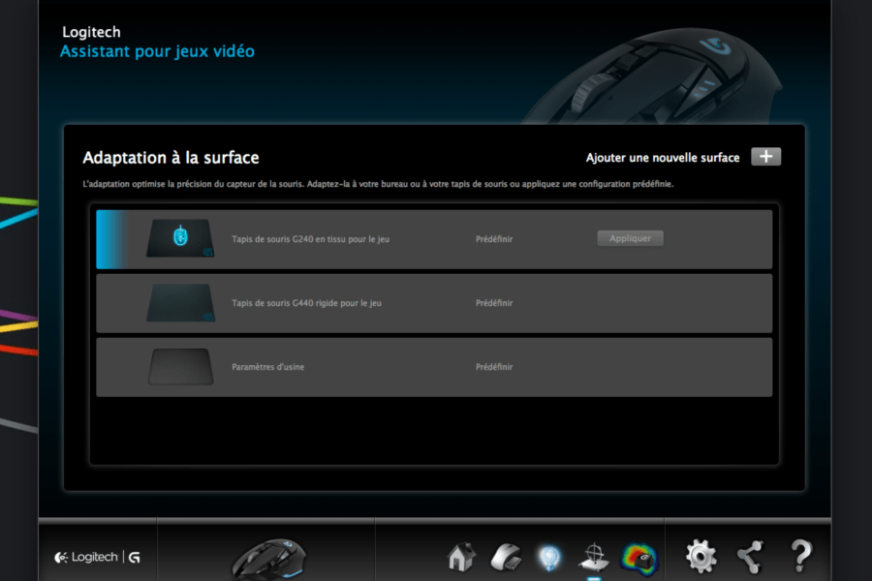Click 'Prédéfinir' in the G440 row
The image size is (872, 581).
(494, 303)
